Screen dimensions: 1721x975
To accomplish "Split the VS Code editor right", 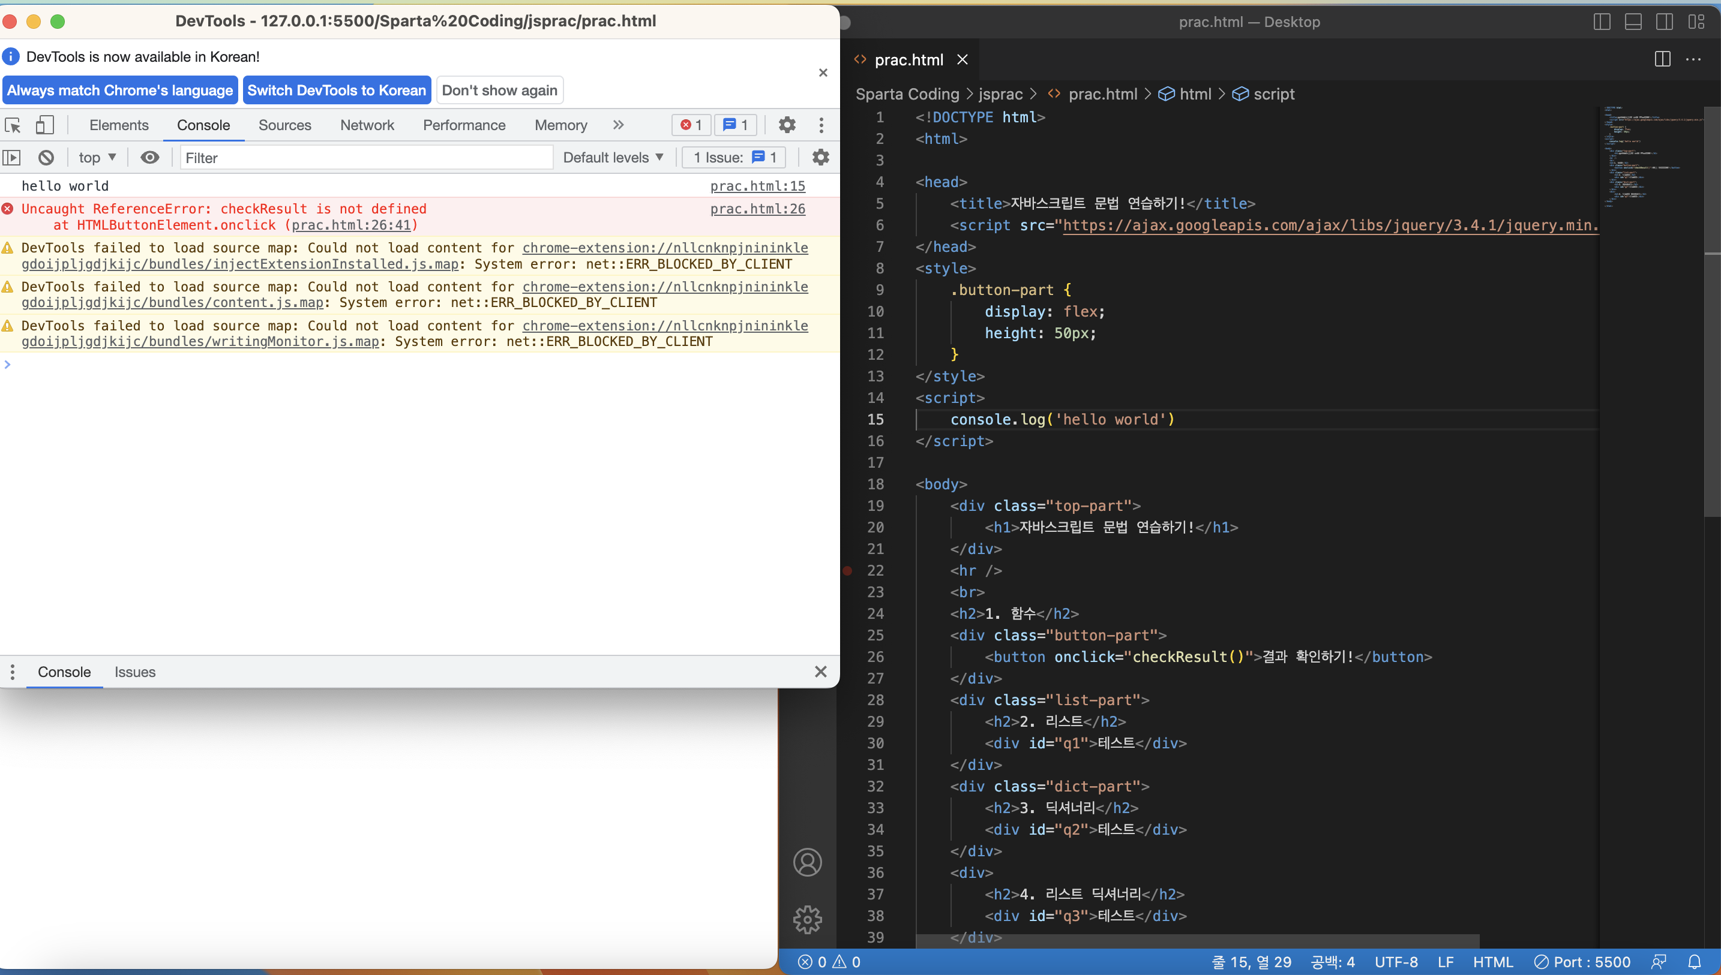I will (x=1662, y=59).
